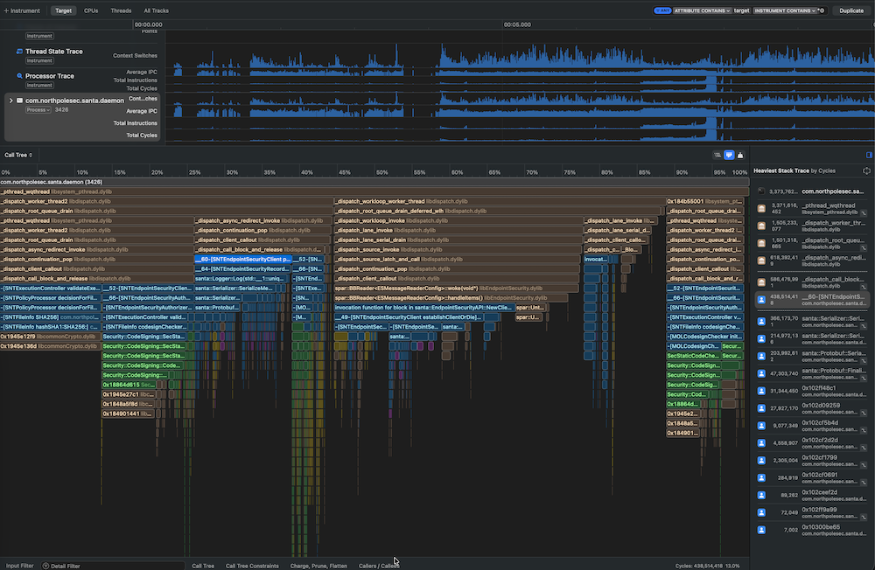Select the flame graph view icon
This screenshot has width=875, height=570.
tap(729, 155)
